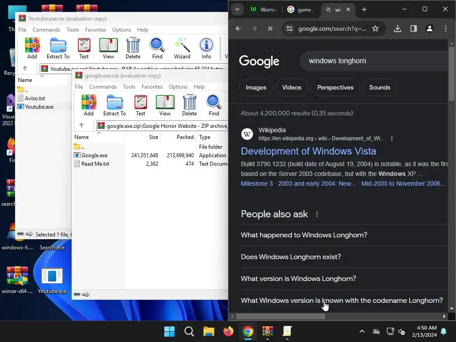This screenshot has height=342, width=456.
Task: Open Chrome downloads icon
Action: coord(398,28)
